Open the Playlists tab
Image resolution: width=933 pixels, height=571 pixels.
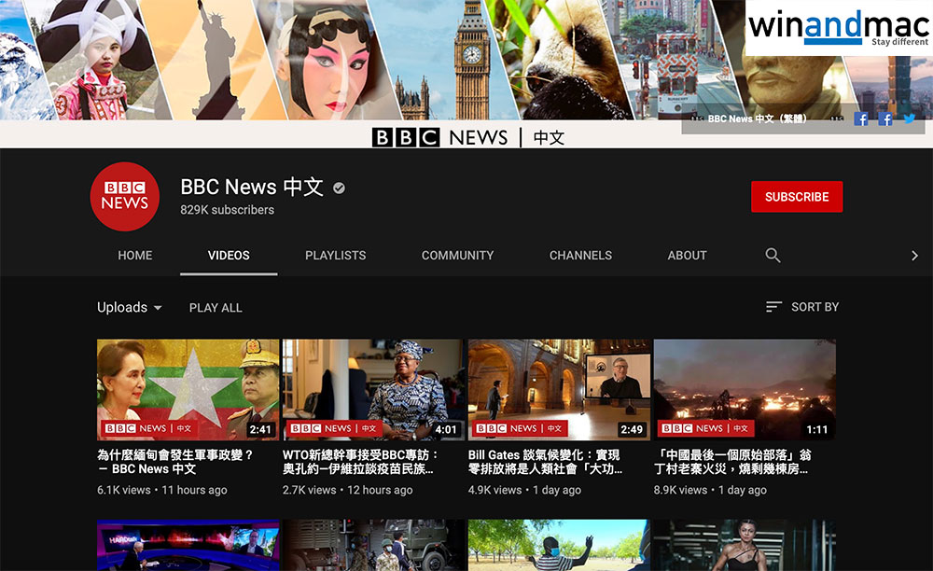335,255
